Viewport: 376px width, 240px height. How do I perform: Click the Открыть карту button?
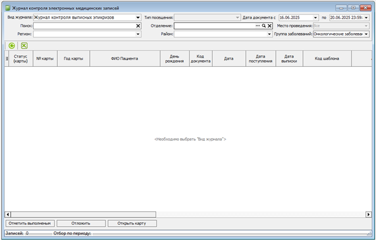click(x=132, y=223)
